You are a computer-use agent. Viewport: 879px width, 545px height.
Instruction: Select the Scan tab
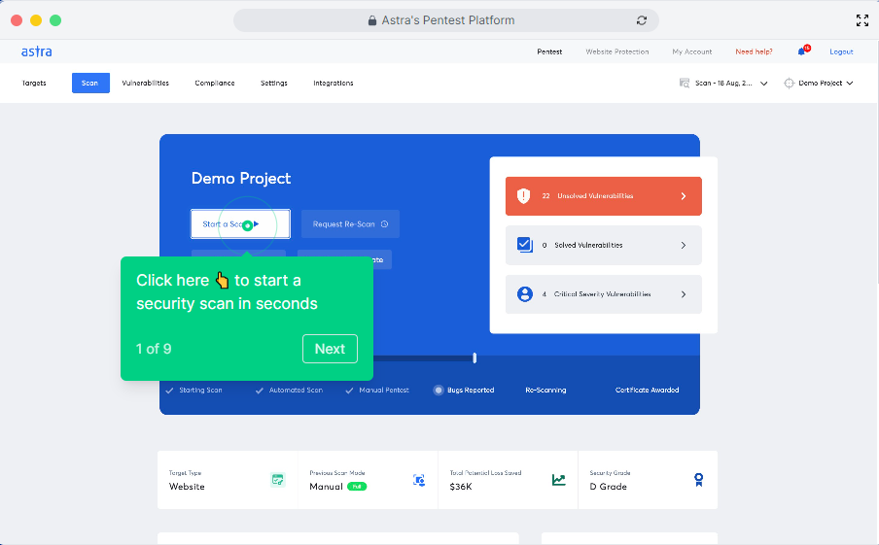pyautogui.click(x=90, y=83)
